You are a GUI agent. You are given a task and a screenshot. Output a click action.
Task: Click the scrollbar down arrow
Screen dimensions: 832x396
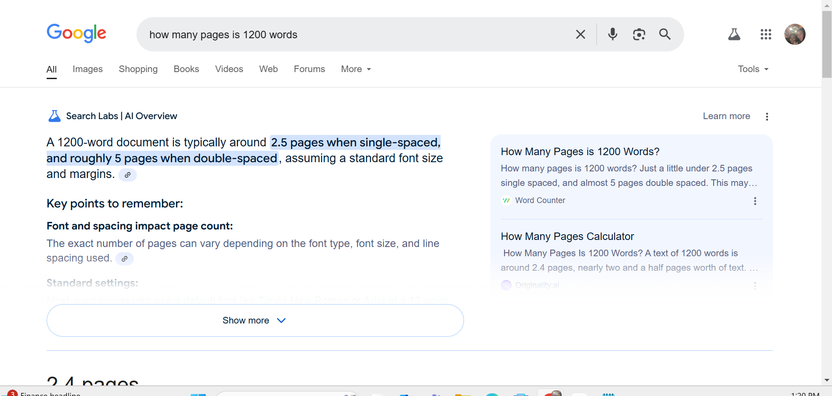(x=827, y=380)
